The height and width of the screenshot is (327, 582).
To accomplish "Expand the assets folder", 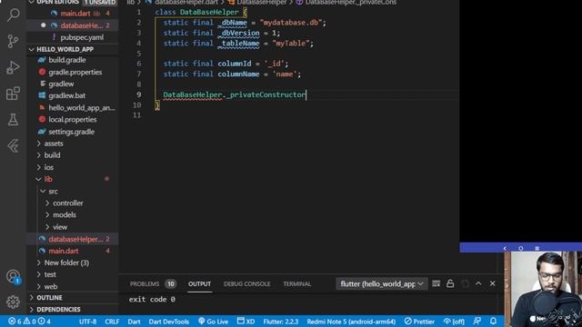I will (54, 144).
